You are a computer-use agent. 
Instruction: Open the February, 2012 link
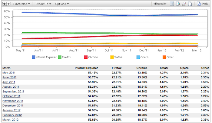point(12,115)
